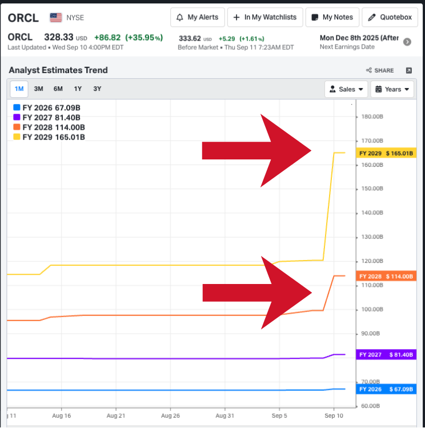
Task: Click the '130.00B' y-axis label
Action: pyautogui.click(x=372, y=237)
